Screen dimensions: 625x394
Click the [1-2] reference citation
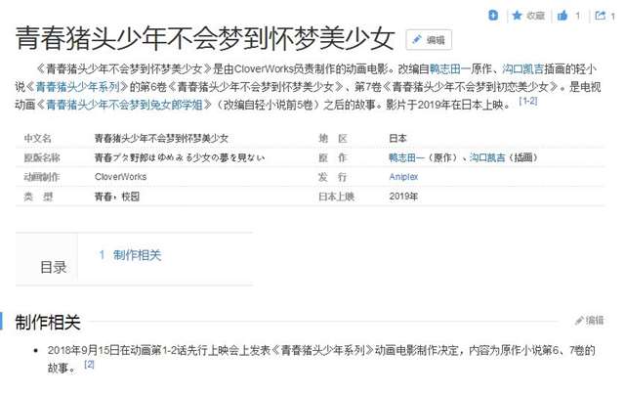(528, 101)
